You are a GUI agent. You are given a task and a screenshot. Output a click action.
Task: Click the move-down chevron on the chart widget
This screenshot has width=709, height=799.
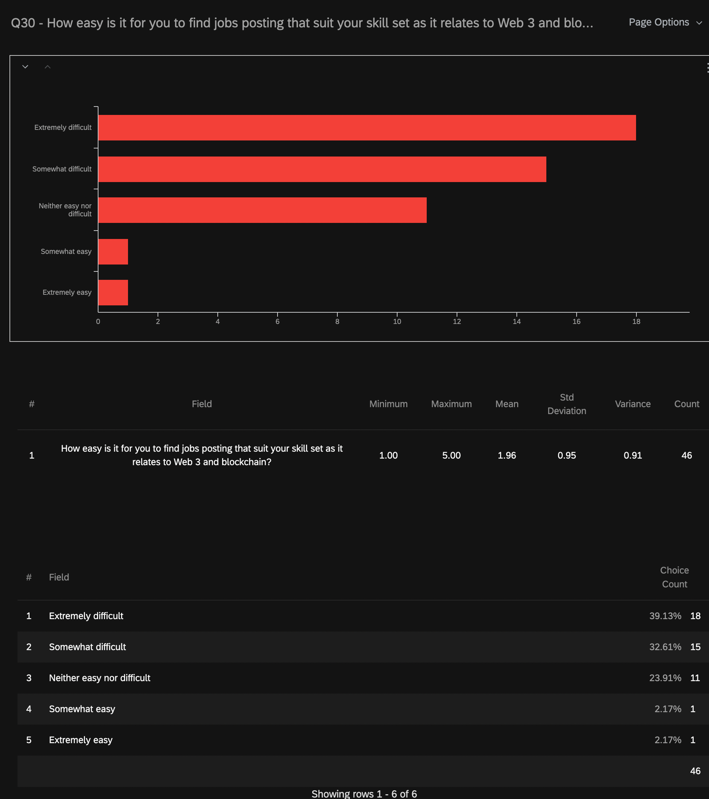click(x=26, y=67)
